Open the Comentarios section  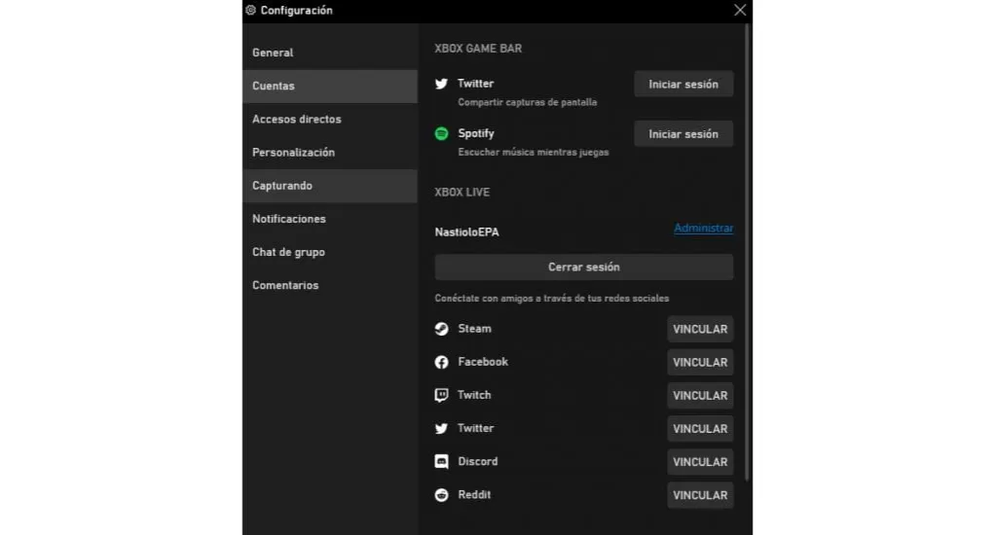click(330, 286)
